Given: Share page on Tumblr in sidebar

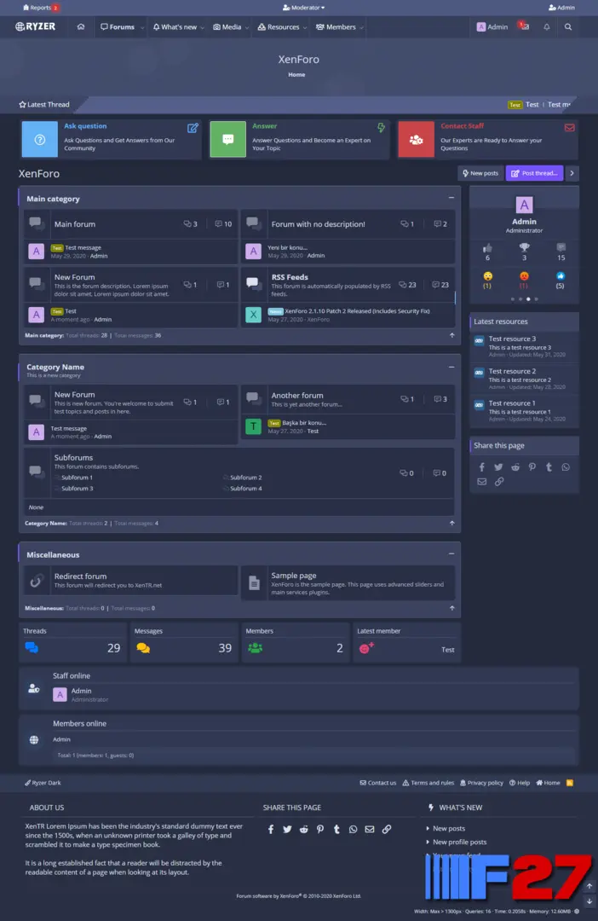Looking at the screenshot, I should [549, 467].
